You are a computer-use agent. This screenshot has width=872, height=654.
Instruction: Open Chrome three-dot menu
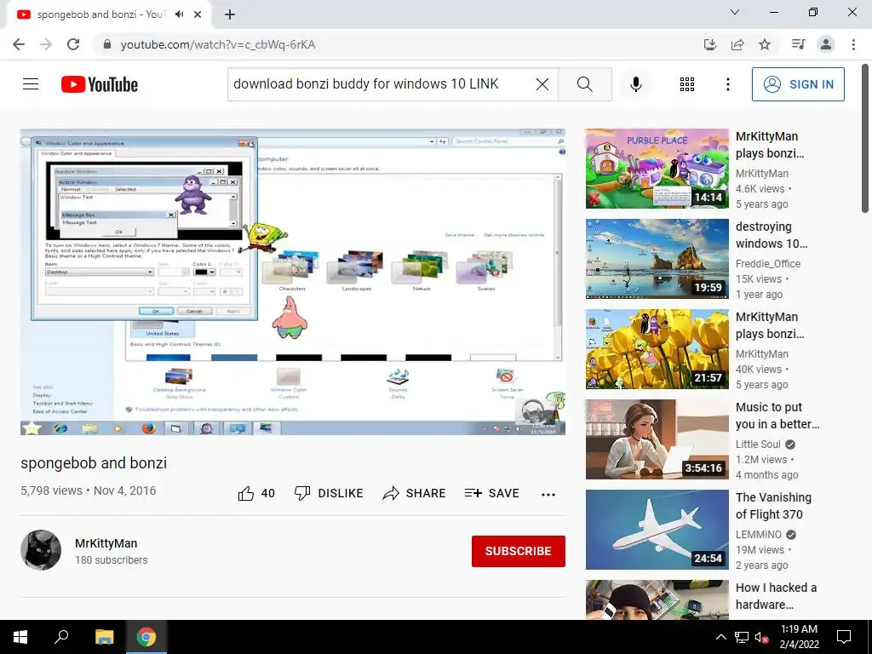pyautogui.click(x=853, y=44)
